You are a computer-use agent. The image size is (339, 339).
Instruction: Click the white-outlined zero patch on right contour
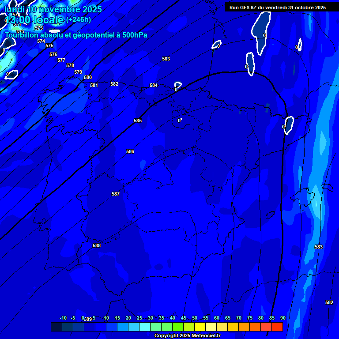(x=289, y=124)
